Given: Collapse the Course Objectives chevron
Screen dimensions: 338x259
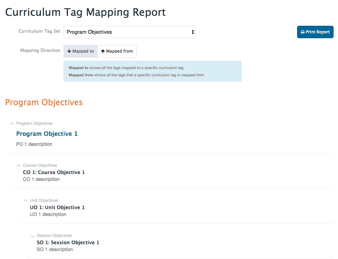Looking at the screenshot, I should coord(19,165).
